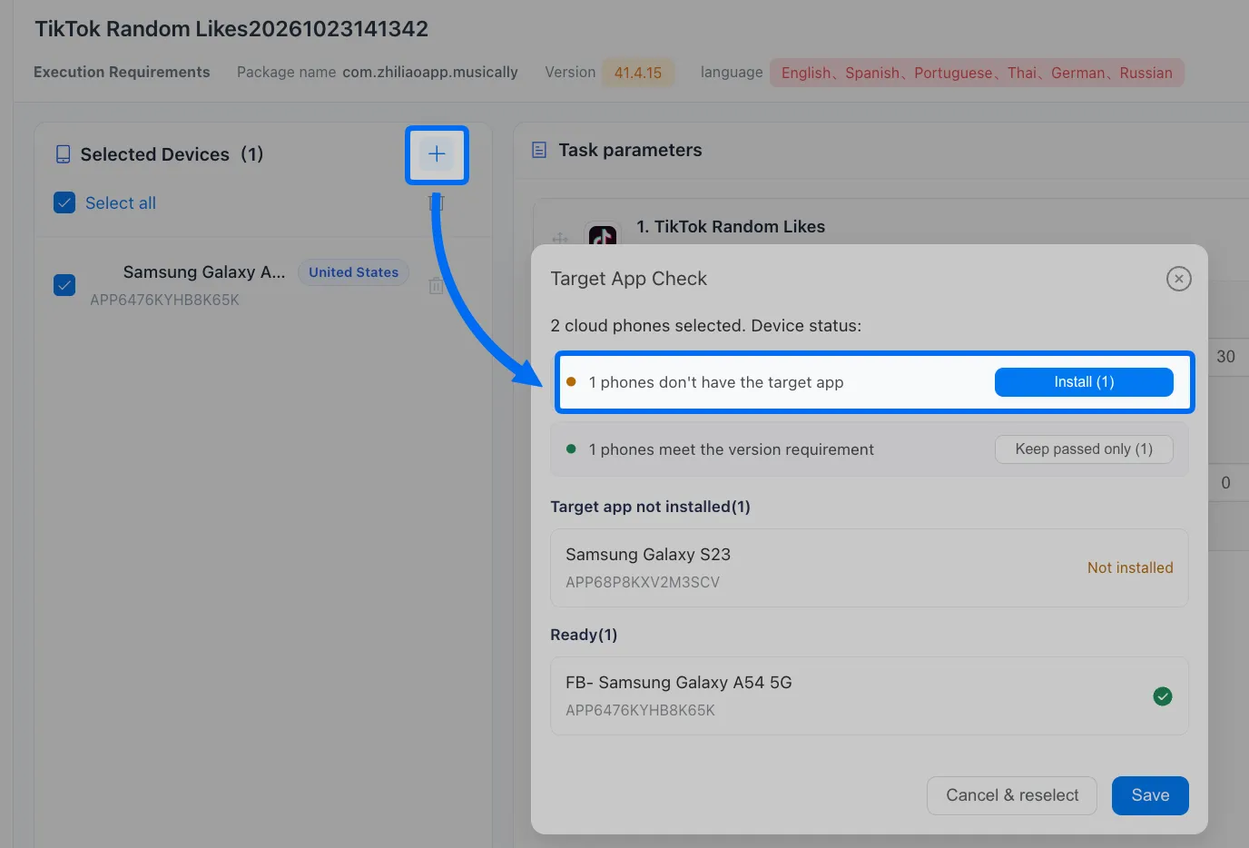The image size is (1249, 848).
Task: Close the Target App Check dialog
Action: coord(1178,279)
